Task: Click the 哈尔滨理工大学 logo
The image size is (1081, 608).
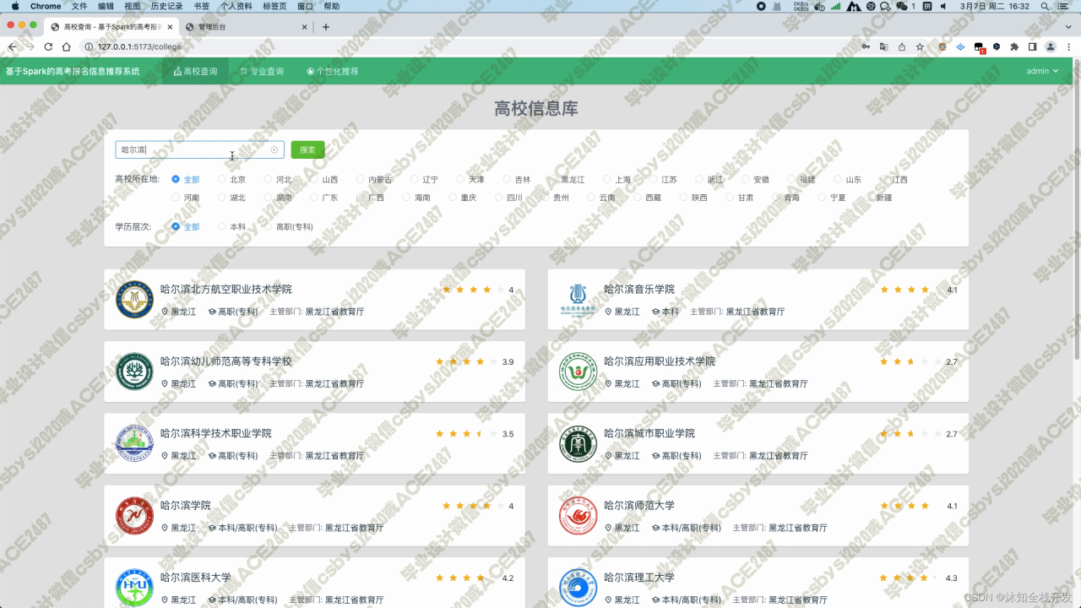Action: point(578,588)
